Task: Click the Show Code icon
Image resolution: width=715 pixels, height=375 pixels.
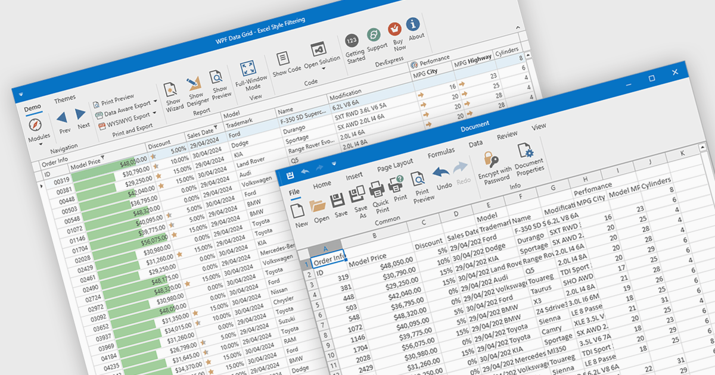Action: click(282, 58)
